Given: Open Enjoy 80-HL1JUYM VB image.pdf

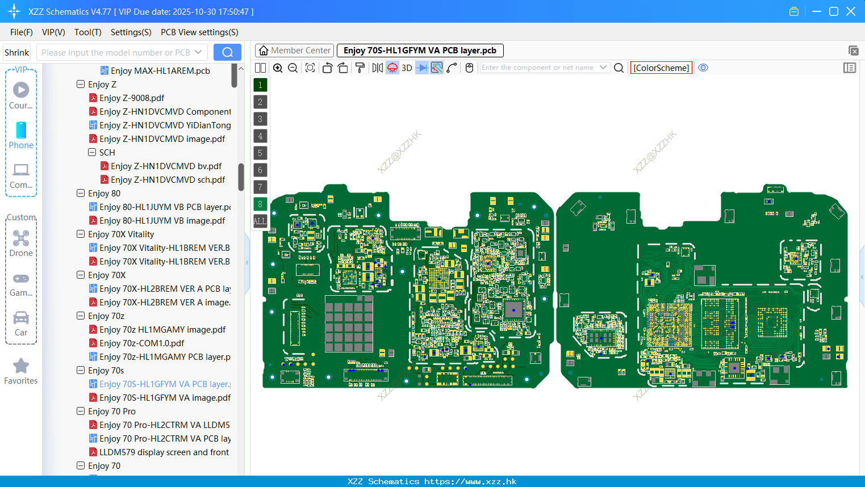Looking at the screenshot, I should click(162, 220).
